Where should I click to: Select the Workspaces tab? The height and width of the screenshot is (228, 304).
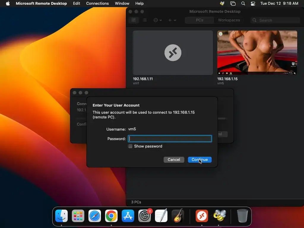[229, 20]
